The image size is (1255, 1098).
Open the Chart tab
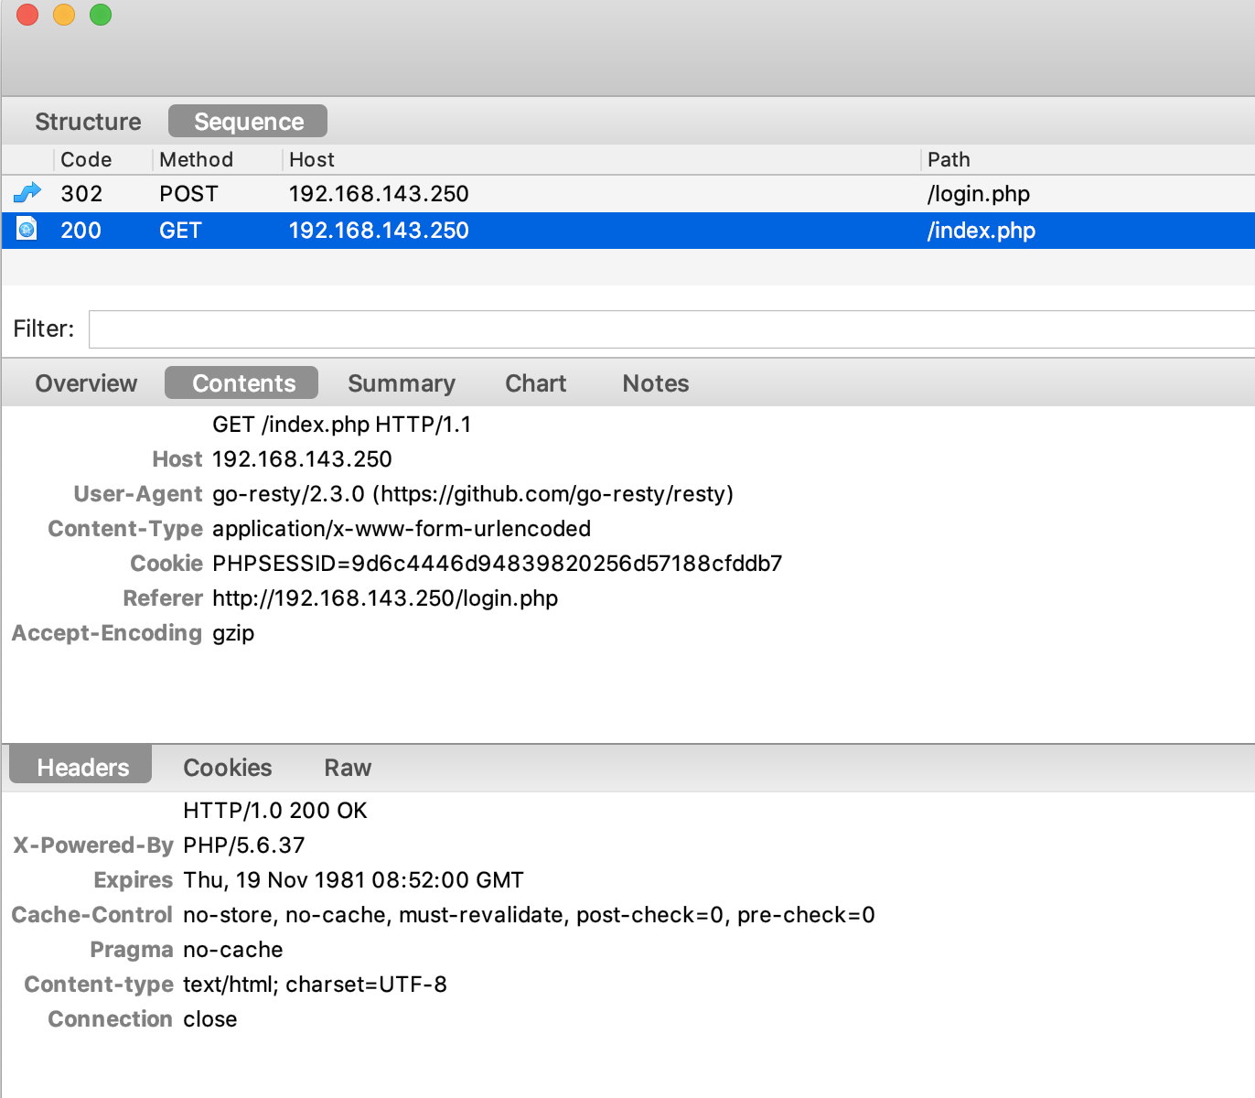pos(535,382)
